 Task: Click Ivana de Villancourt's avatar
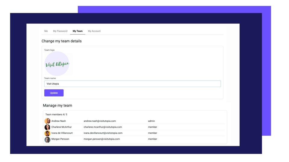click(x=47, y=133)
